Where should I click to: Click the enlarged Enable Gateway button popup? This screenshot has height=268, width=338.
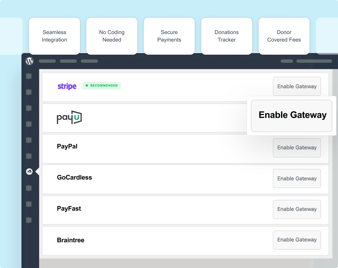pos(292,115)
